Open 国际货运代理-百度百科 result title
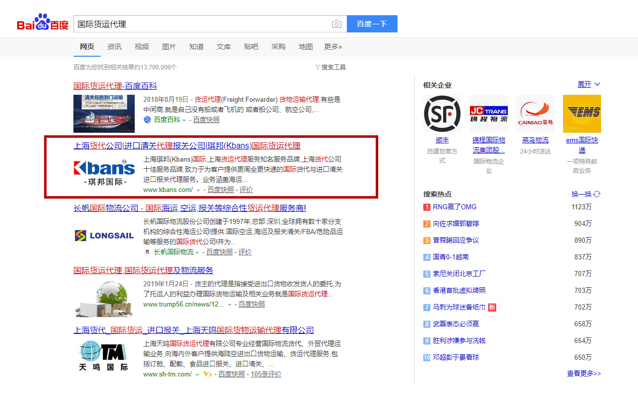This screenshot has height=419, width=638. click(x=115, y=86)
